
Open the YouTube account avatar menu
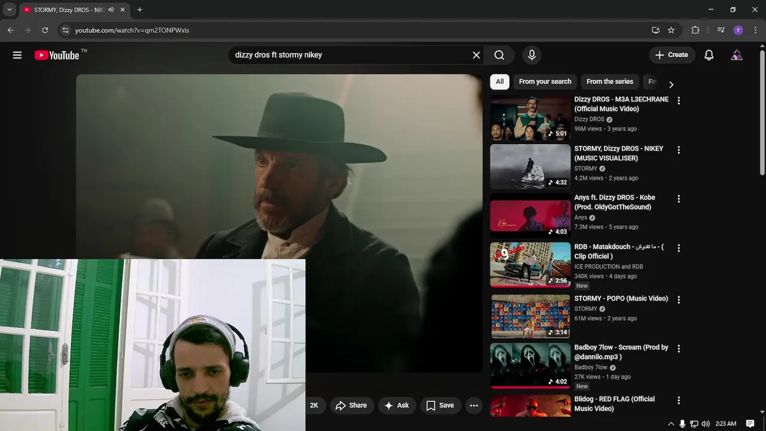pos(737,55)
